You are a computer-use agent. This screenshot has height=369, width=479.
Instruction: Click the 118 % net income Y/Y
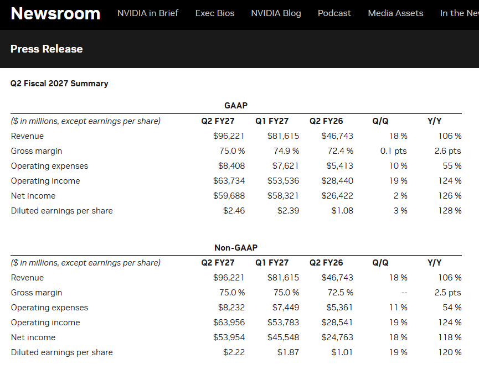450,337
